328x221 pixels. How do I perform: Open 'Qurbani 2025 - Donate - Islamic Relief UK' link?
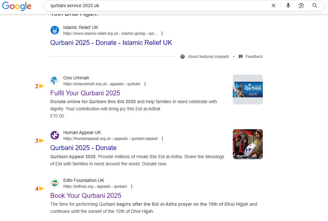click(x=111, y=43)
